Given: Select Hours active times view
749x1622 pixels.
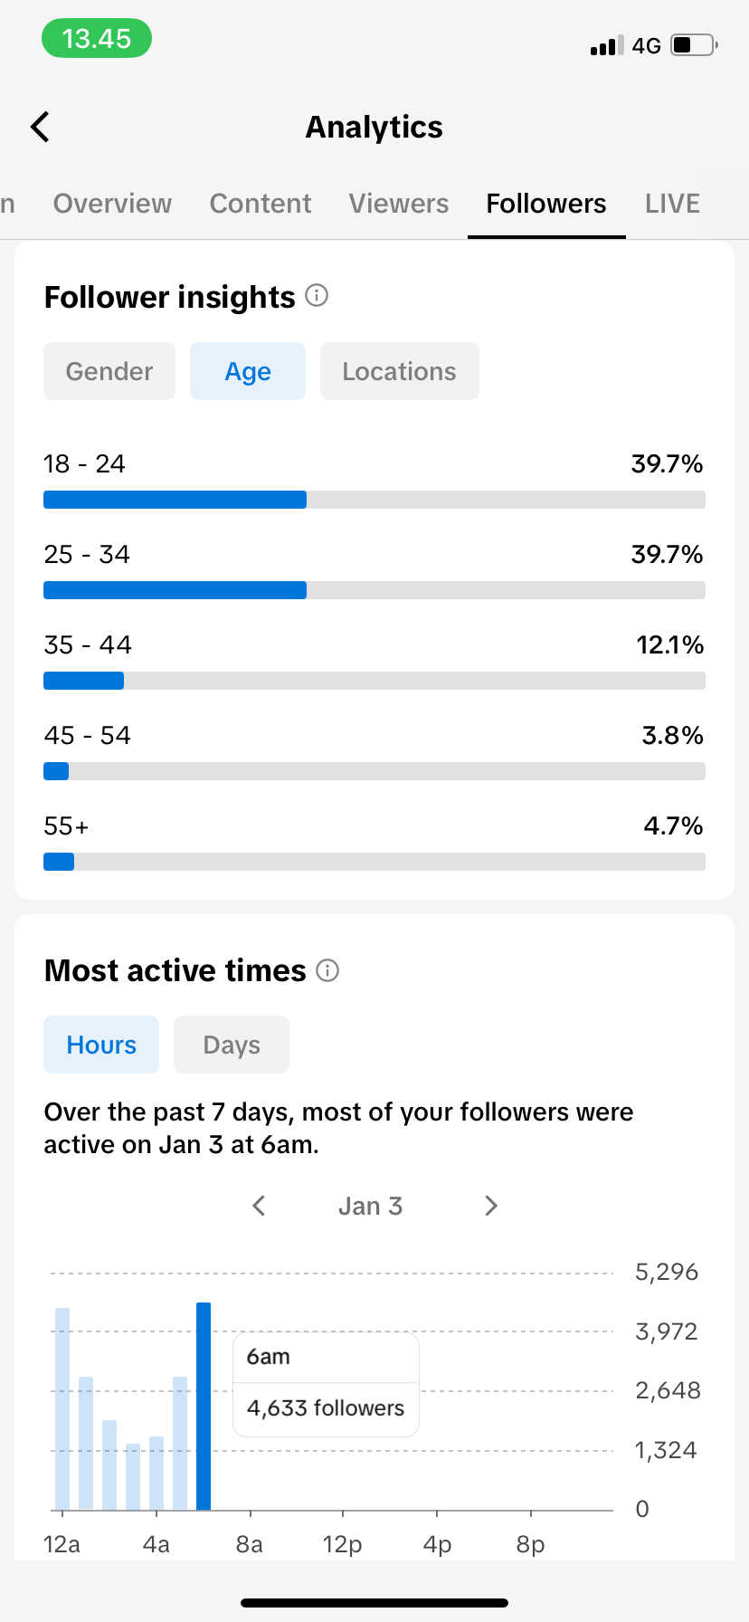Looking at the screenshot, I should 101,1045.
